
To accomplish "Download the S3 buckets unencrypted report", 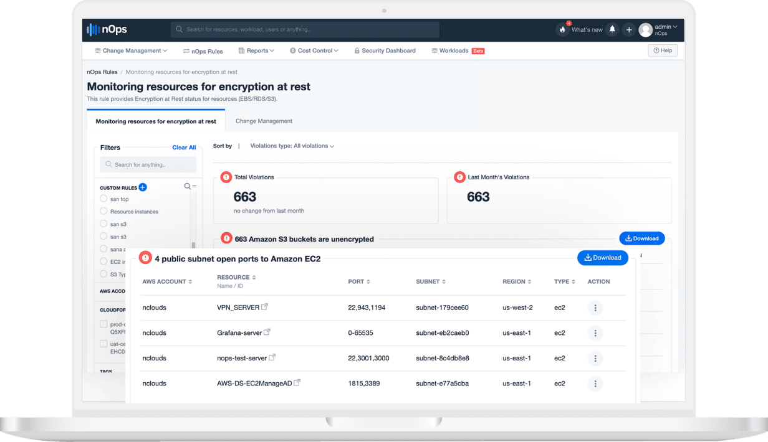I will tap(642, 238).
